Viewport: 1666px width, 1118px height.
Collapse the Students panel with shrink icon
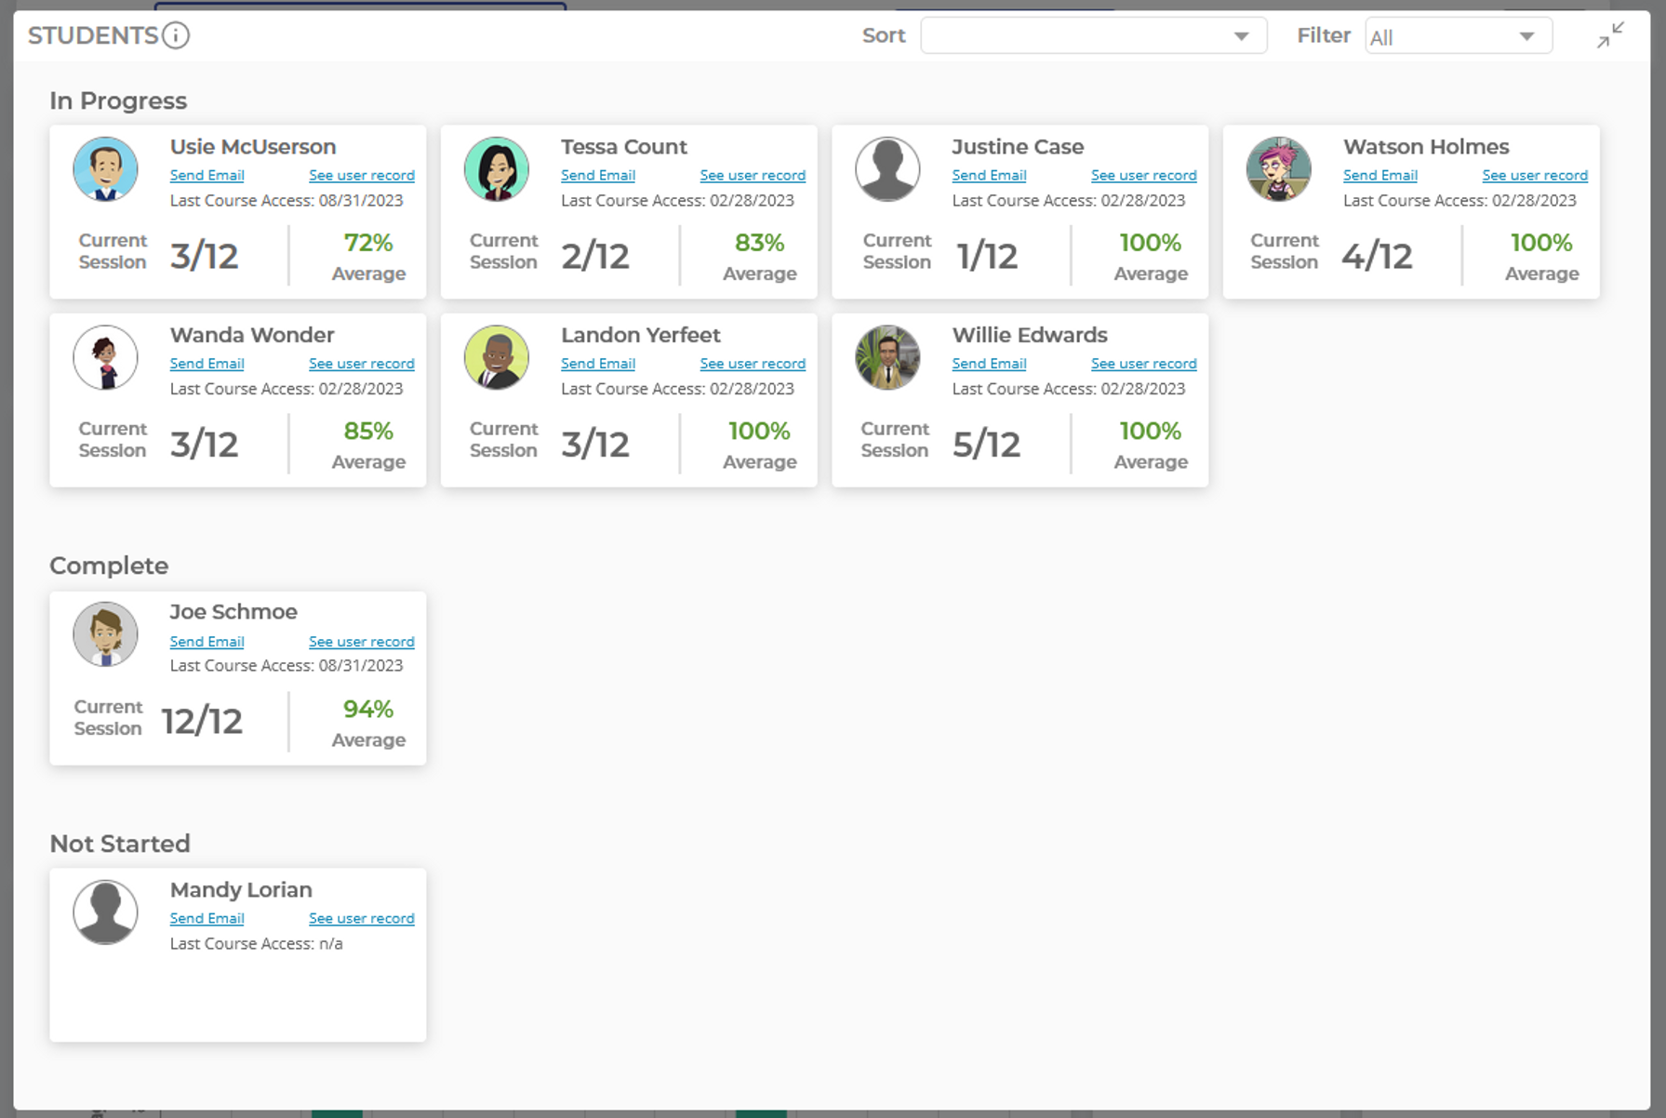point(1610,35)
